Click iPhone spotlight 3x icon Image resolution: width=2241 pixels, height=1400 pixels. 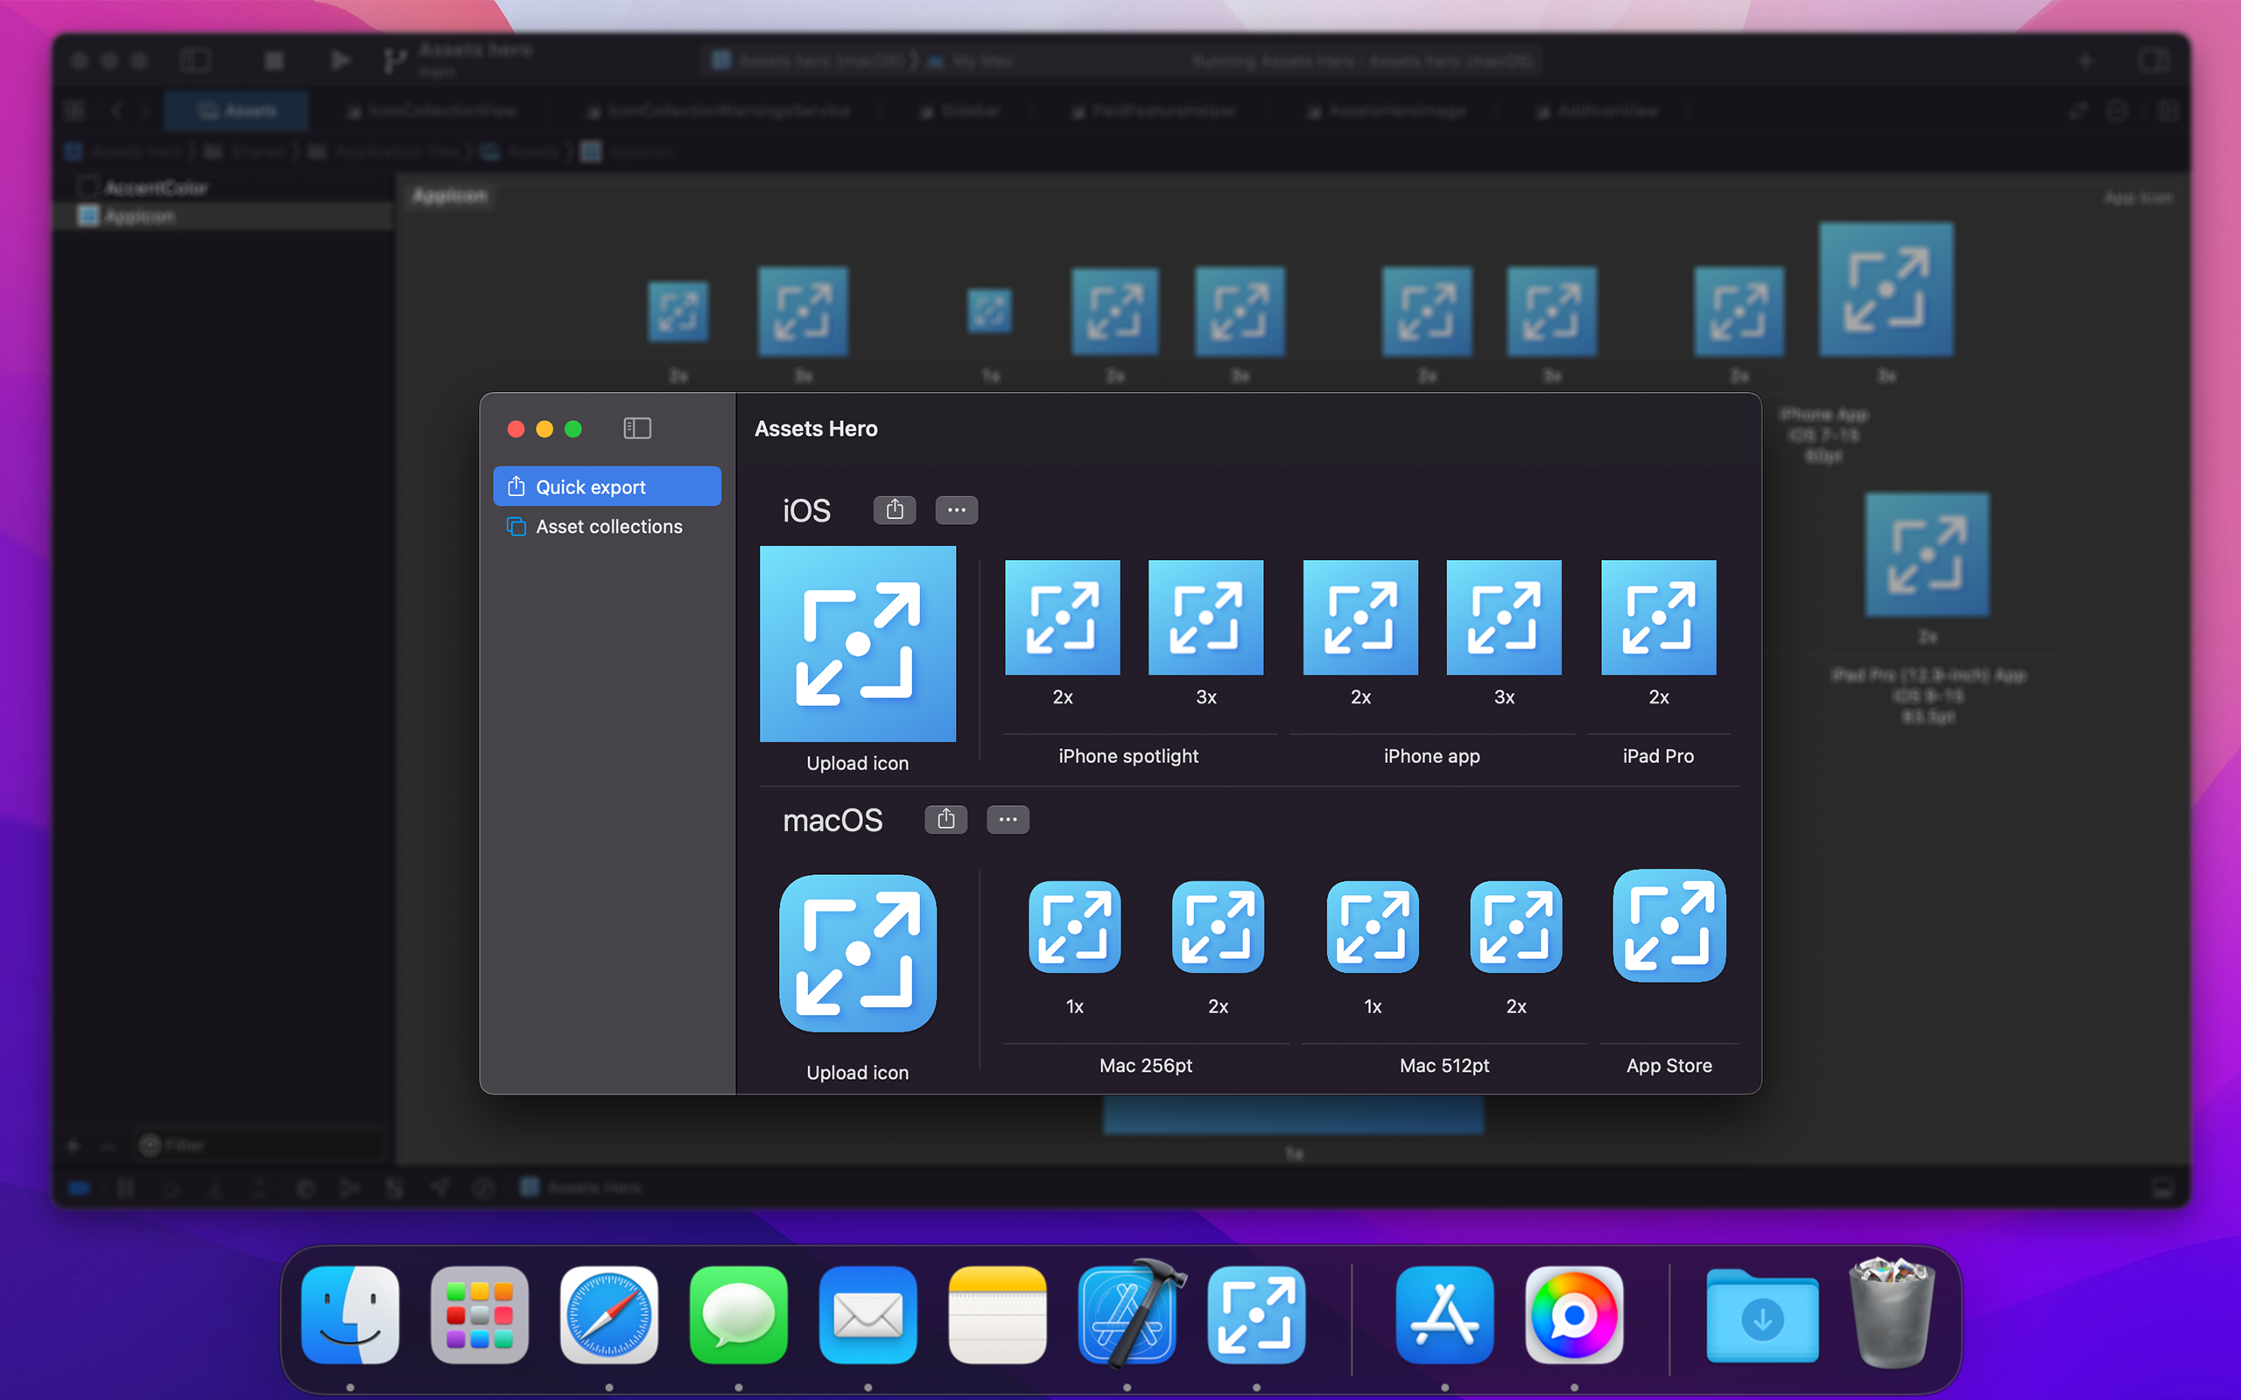coord(1205,618)
